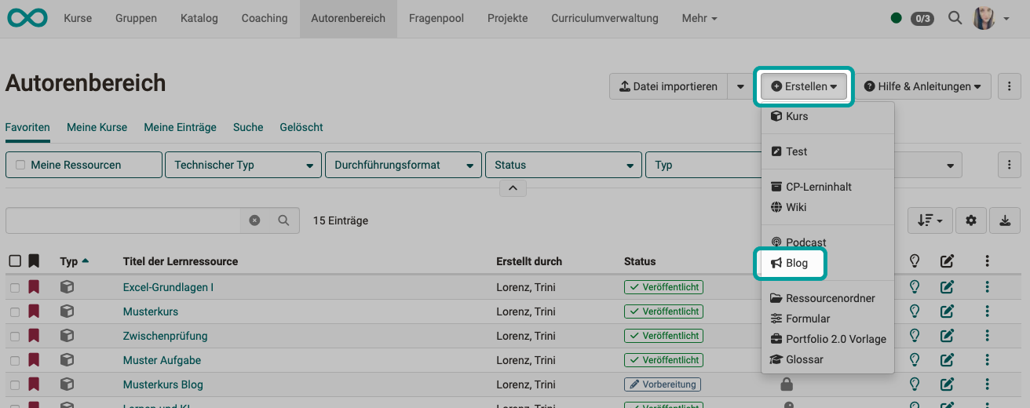Open three-dot menu for Zwischenprüfung row
This screenshot has height=408, width=1030.
pos(987,336)
